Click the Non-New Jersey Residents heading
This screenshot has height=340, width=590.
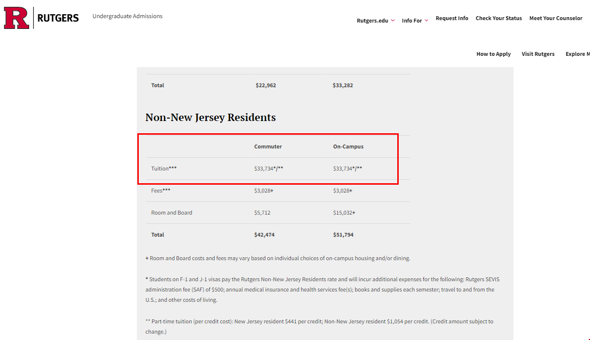[x=210, y=118]
